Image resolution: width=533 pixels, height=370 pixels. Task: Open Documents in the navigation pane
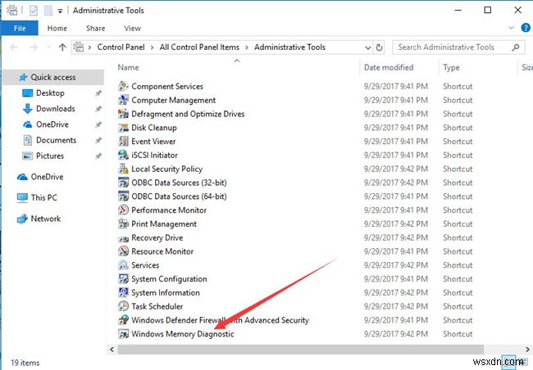57,140
